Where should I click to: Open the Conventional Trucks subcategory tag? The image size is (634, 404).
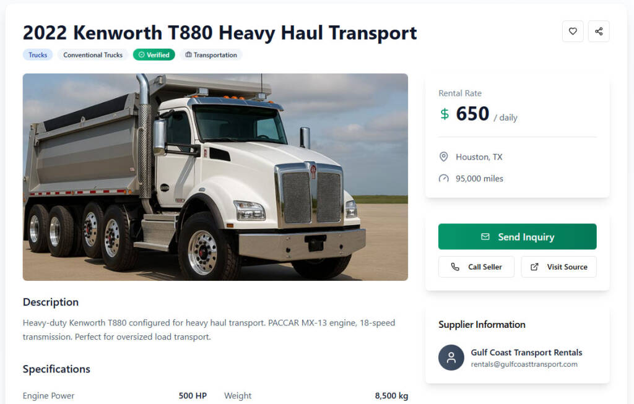pos(93,55)
